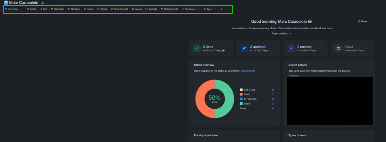
Task: Expand the Apps dropdown
Action: click(x=209, y=9)
